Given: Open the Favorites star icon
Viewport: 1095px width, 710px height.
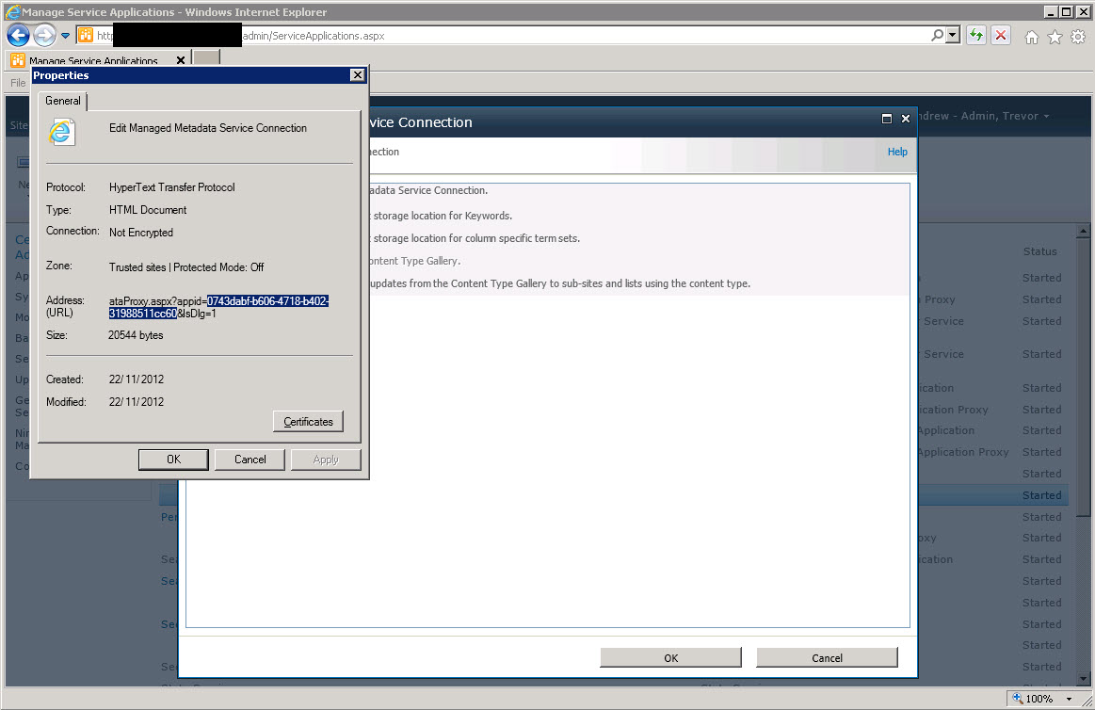Looking at the screenshot, I should pos(1055,37).
